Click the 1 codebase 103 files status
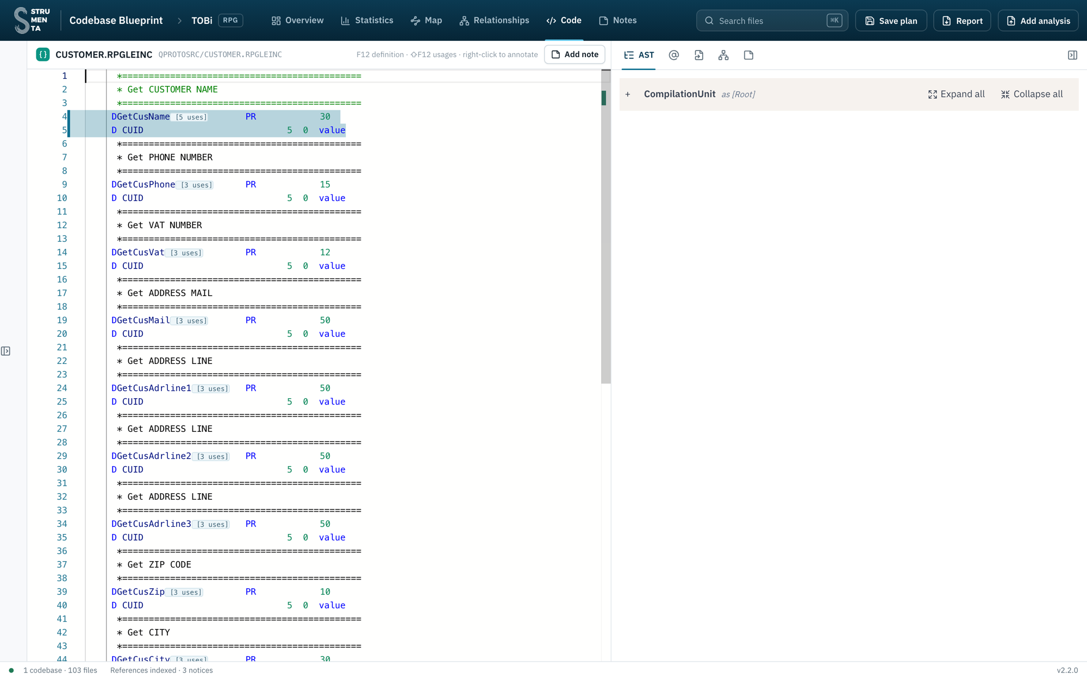 [60, 670]
